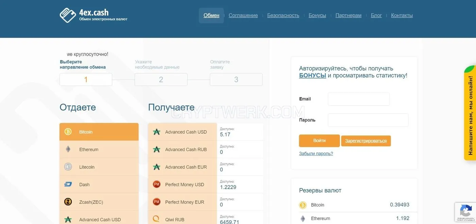
Task: Select the Bitcoin row under Отдаете
Action: coord(99,132)
